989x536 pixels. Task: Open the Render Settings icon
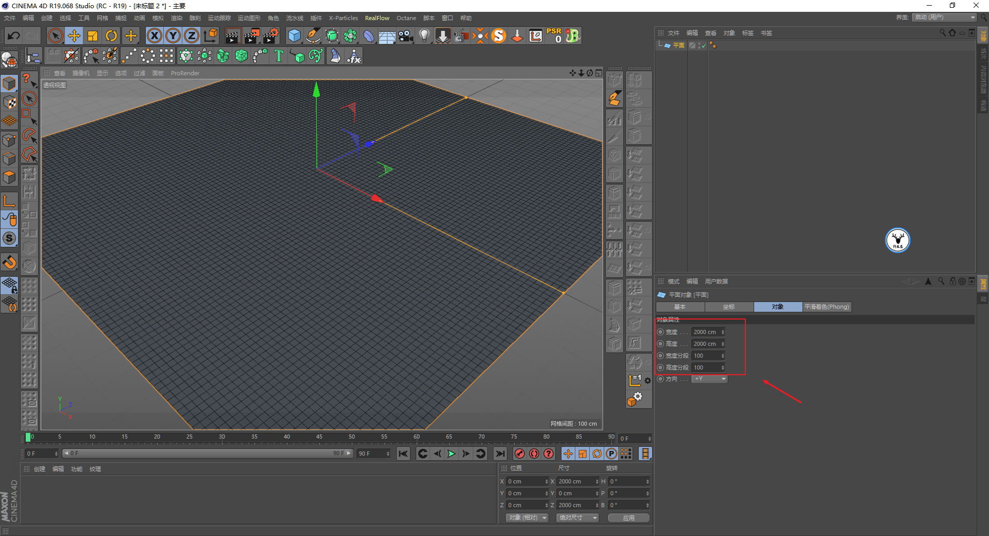tap(271, 36)
